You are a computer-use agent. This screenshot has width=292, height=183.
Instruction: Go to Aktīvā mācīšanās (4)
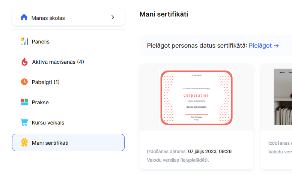click(58, 62)
